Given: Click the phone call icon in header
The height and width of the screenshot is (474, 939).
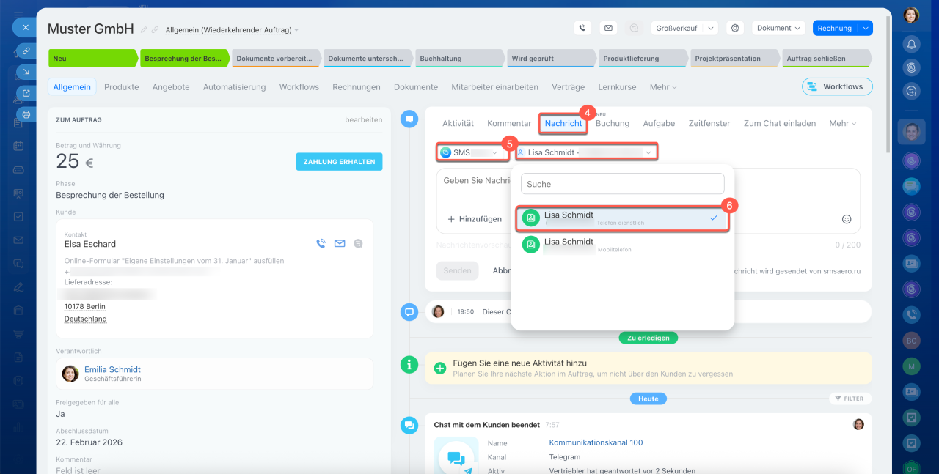Looking at the screenshot, I should 582,28.
